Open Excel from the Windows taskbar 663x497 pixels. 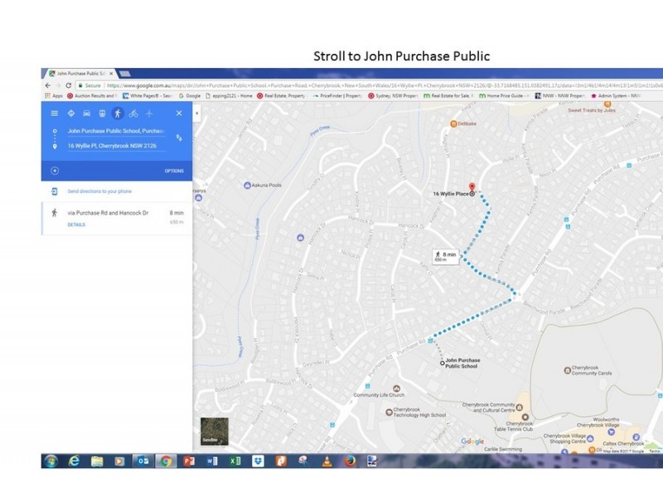(235, 461)
